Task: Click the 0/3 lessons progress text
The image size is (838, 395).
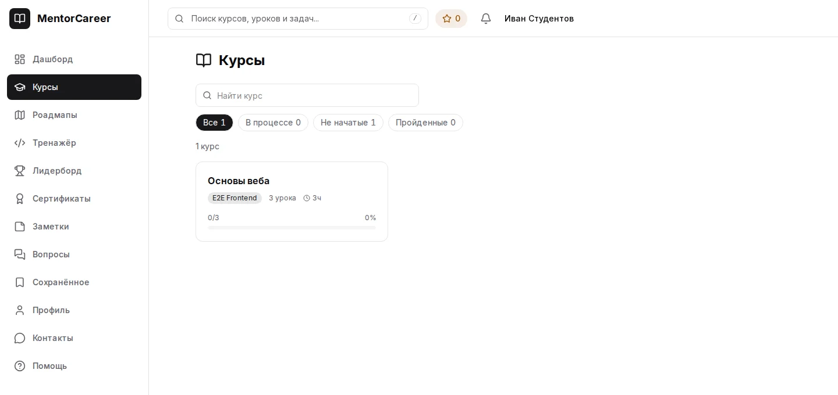Action: 214,218
